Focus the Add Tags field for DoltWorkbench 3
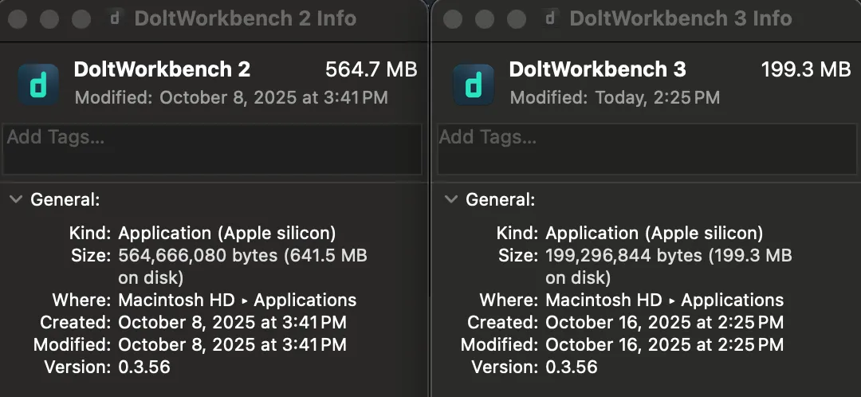861x397 pixels. (647, 147)
